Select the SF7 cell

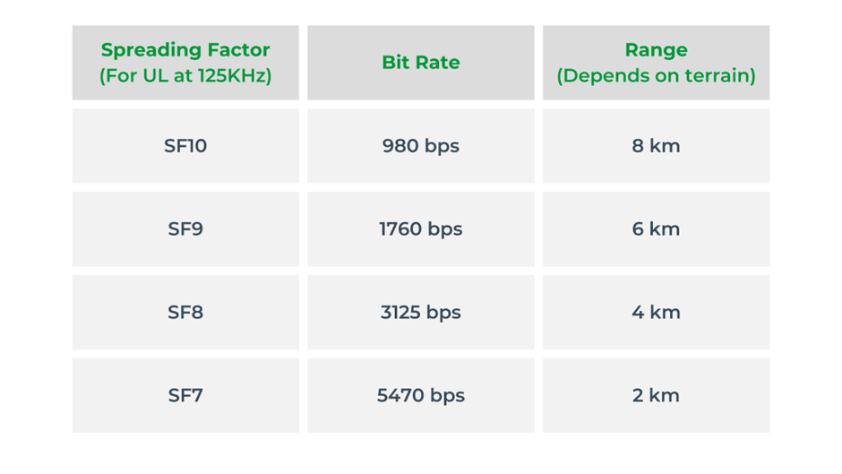click(x=185, y=395)
